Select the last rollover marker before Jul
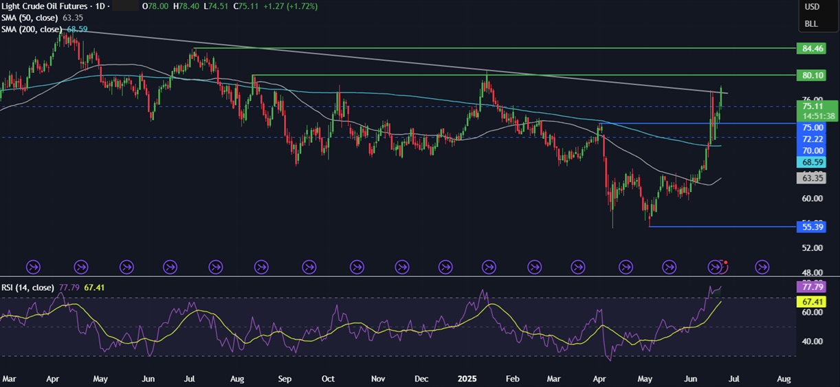The image size is (840, 387). coord(715,266)
